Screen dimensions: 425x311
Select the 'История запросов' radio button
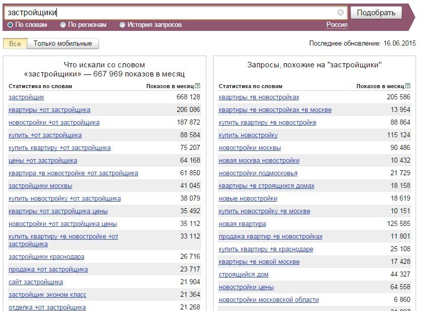[x=122, y=25]
